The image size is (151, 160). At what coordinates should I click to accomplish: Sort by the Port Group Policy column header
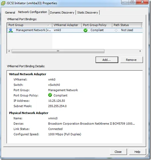97,25
